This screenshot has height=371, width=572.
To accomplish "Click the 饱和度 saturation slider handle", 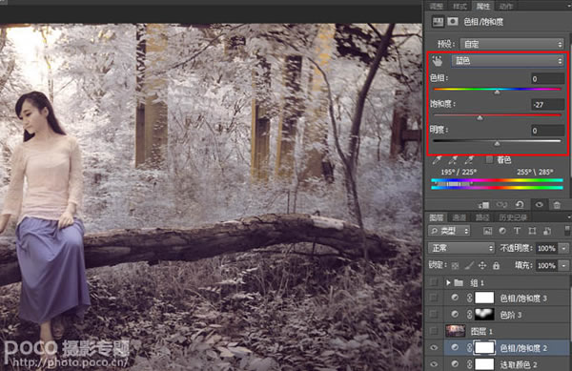I will 480,117.
